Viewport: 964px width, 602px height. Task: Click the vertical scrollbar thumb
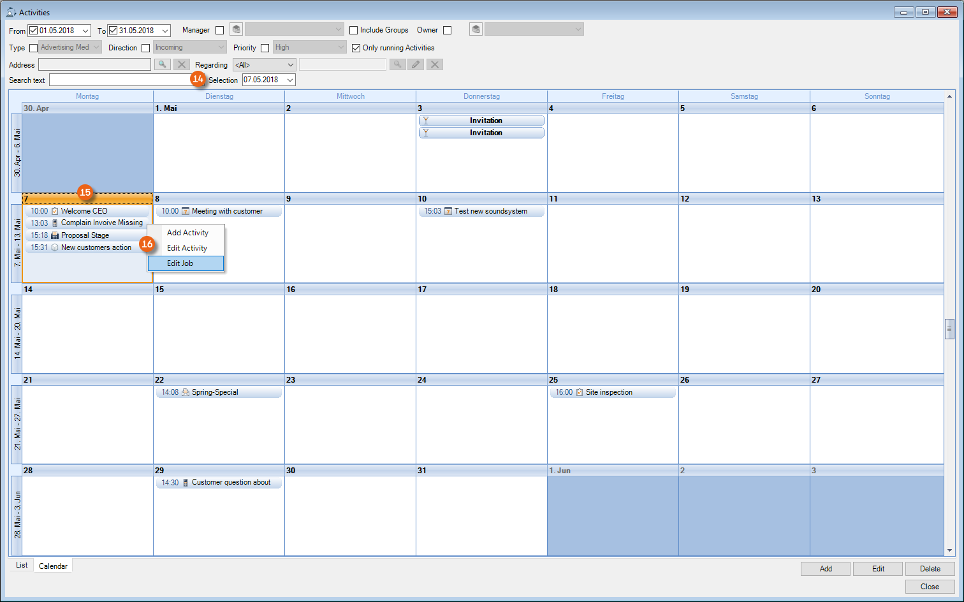coord(949,328)
